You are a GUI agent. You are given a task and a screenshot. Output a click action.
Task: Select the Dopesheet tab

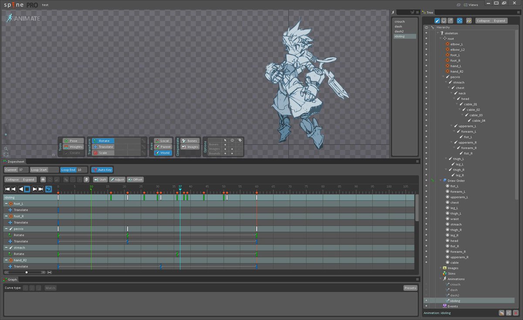coord(14,162)
